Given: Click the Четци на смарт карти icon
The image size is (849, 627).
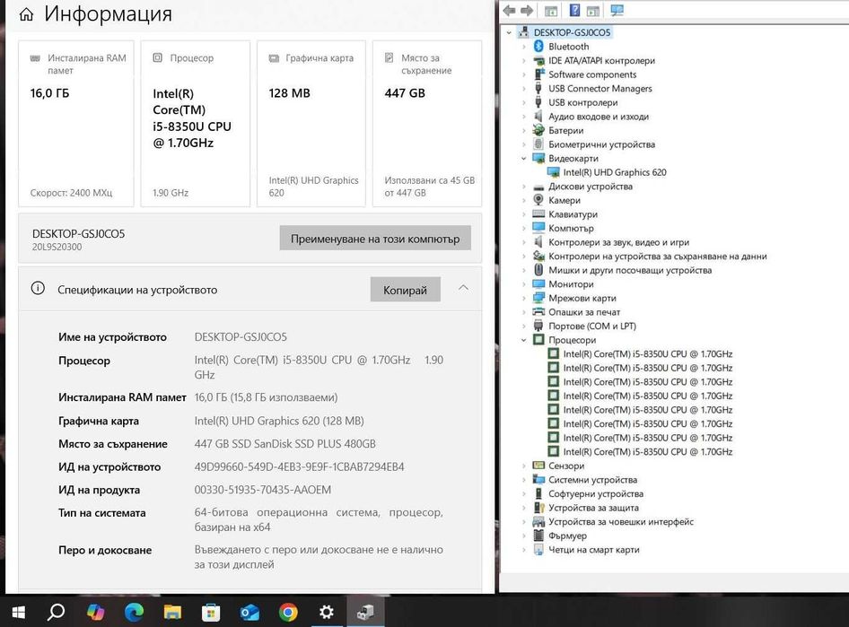Looking at the screenshot, I should pyautogui.click(x=538, y=550).
